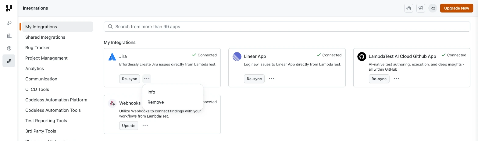This screenshot has width=478, height=141.
Task: Select Info from the Jira menu
Action: pos(173,92)
